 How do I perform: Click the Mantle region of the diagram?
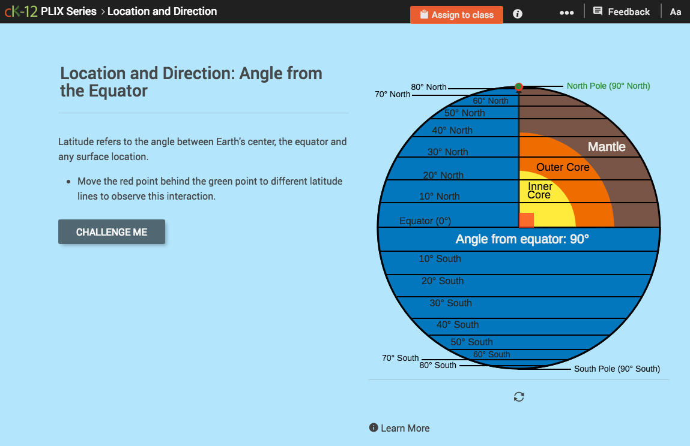click(608, 146)
